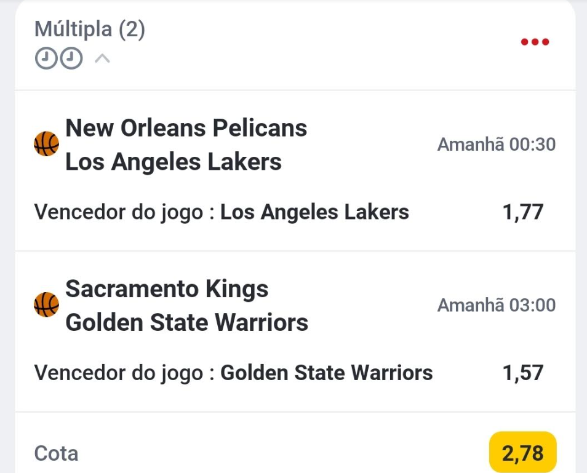Click the Cota label

click(x=56, y=454)
